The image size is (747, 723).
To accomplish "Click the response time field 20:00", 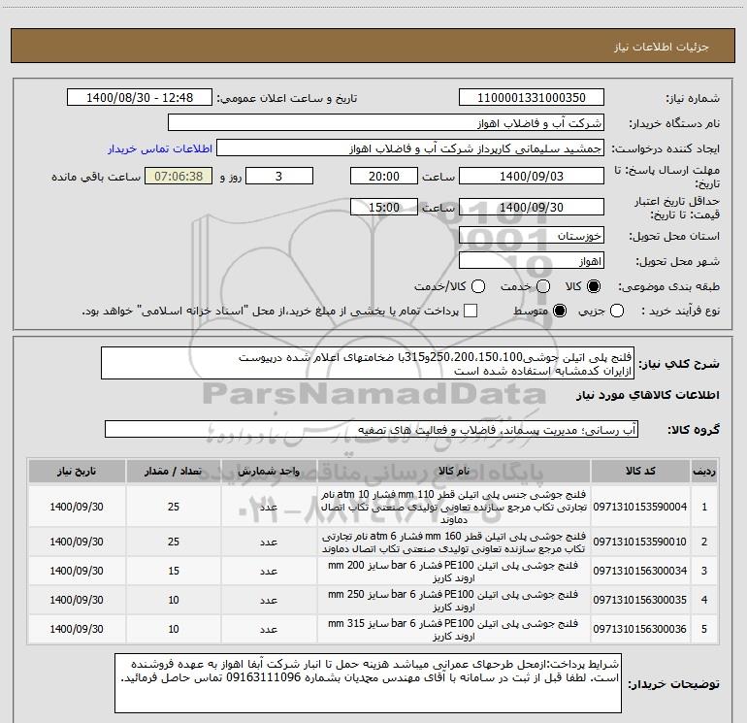I will [x=384, y=177].
